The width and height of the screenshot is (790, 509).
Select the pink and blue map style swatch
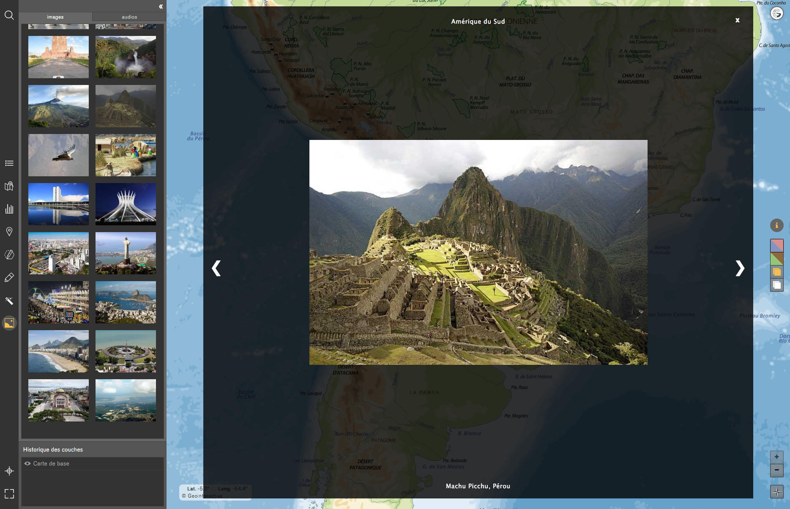(776, 246)
